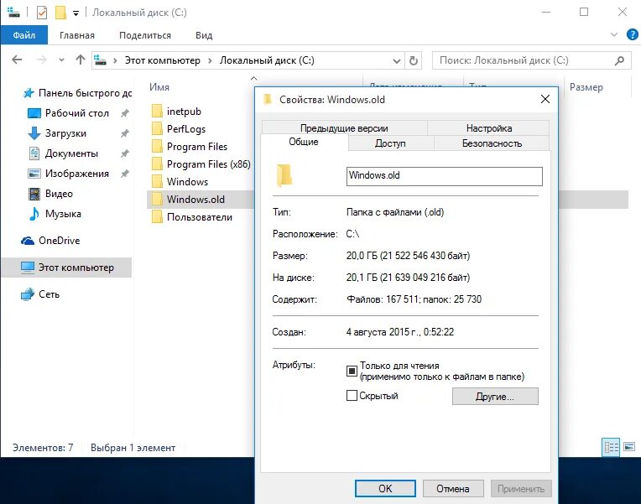641x504 pixels.
Task: Refresh the Local Disk C: view
Action: 414,61
